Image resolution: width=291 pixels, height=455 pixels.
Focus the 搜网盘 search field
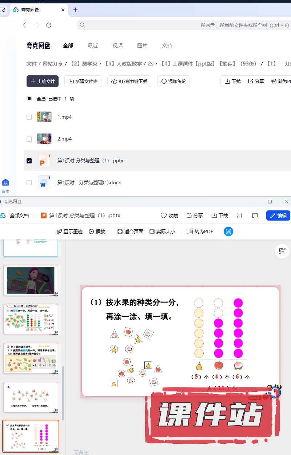[182, 25]
